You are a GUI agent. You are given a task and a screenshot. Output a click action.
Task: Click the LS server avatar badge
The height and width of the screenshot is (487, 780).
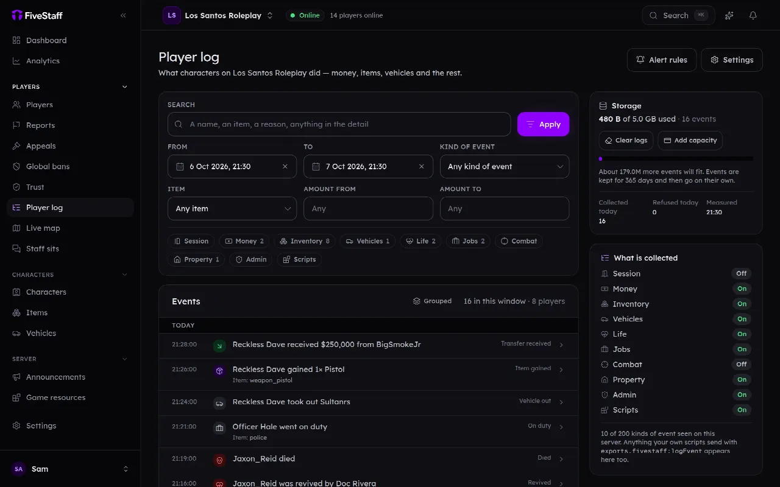pos(171,15)
